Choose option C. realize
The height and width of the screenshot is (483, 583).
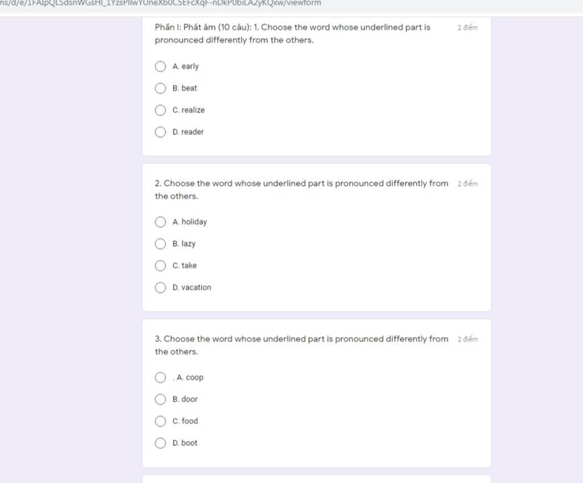point(160,110)
